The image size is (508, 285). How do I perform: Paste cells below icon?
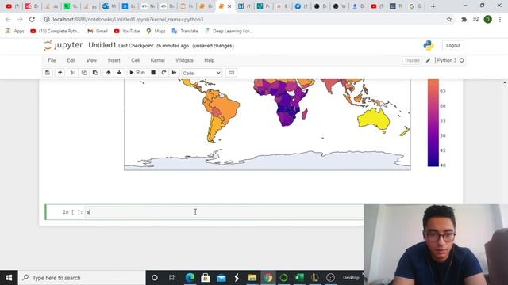[95, 73]
